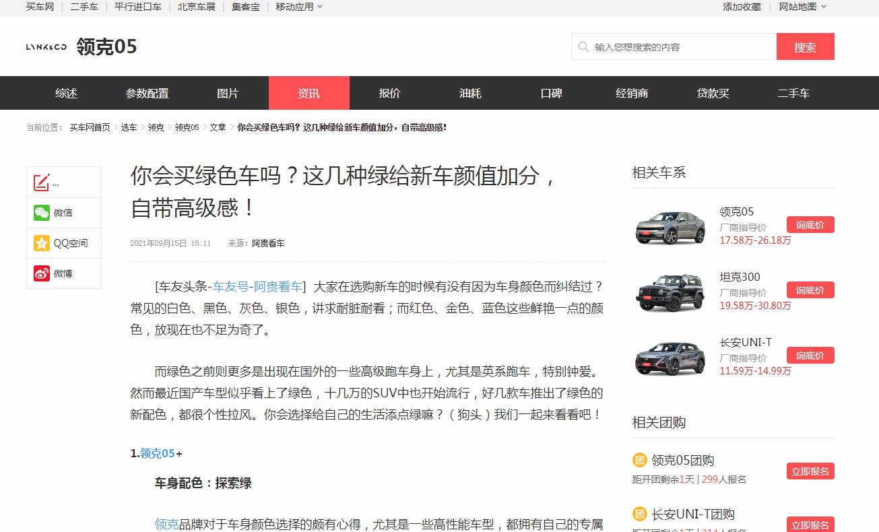Viewport: 879px width, 532px height.
Task: Go to the 口碑 tab
Action: (x=551, y=93)
